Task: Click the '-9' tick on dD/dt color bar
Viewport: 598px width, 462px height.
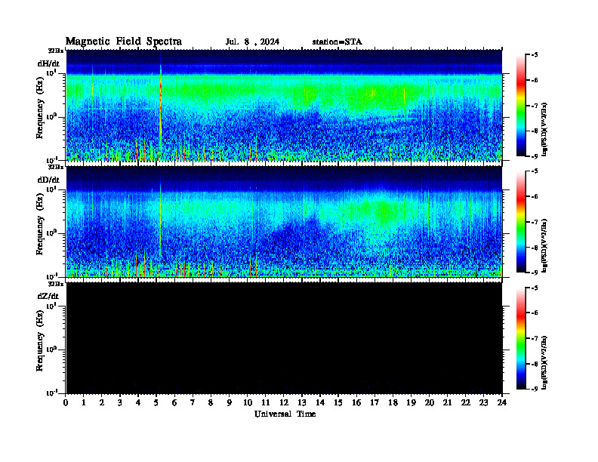Action: coord(535,273)
